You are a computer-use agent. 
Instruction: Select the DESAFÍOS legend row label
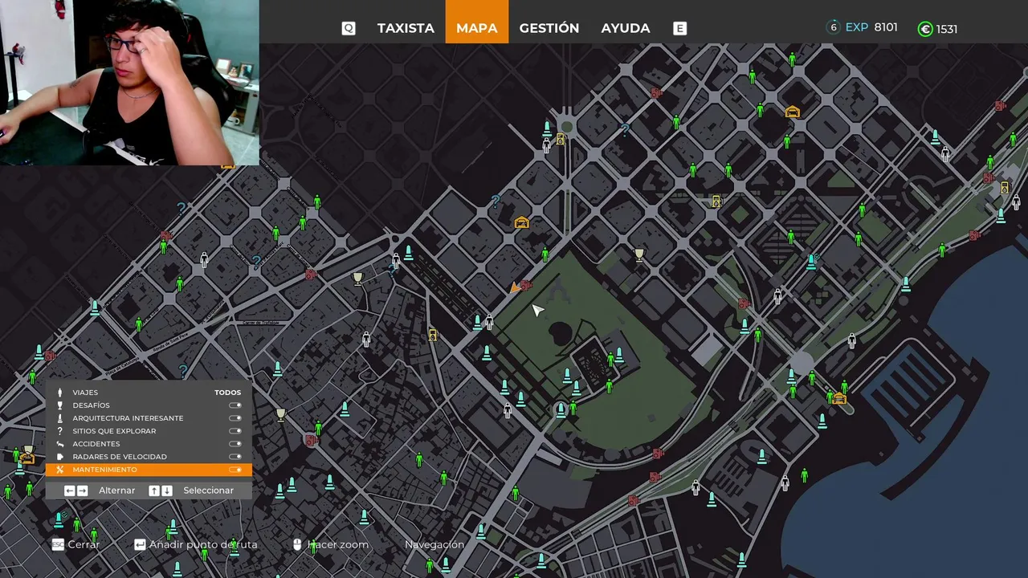click(x=91, y=405)
